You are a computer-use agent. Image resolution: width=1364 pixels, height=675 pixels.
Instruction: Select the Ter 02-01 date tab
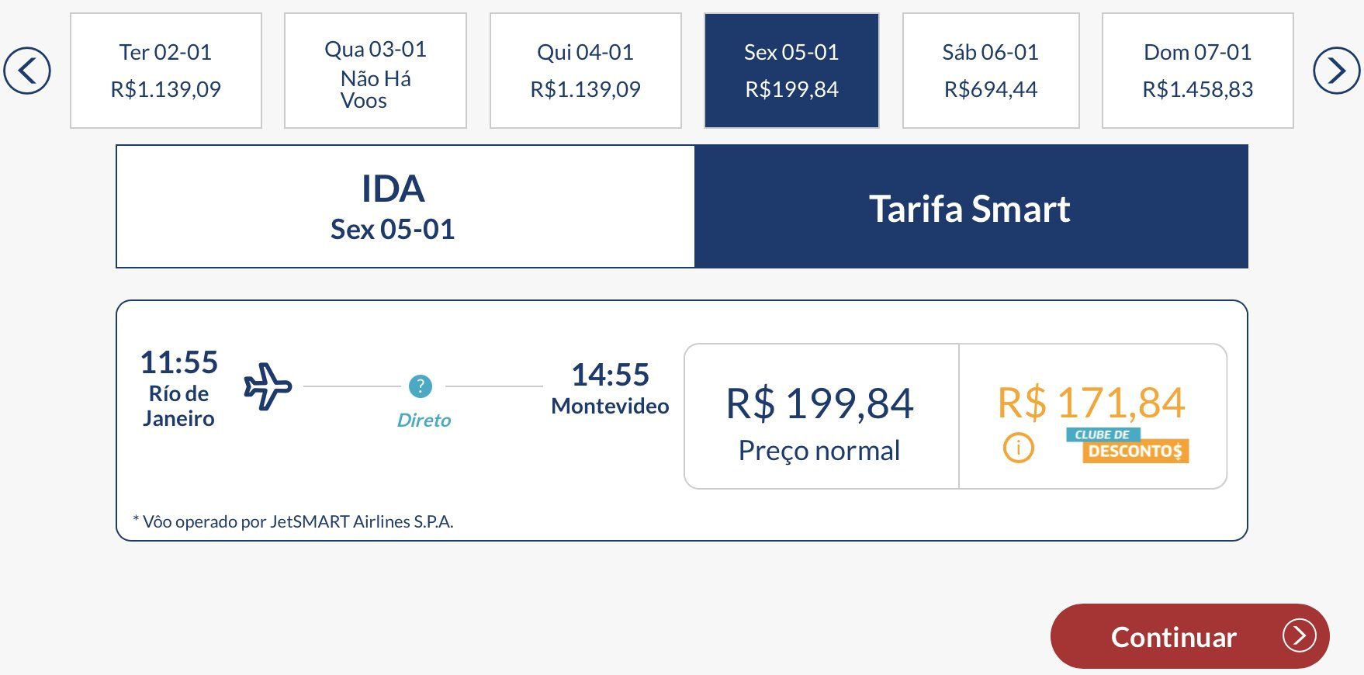[x=166, y=71]
